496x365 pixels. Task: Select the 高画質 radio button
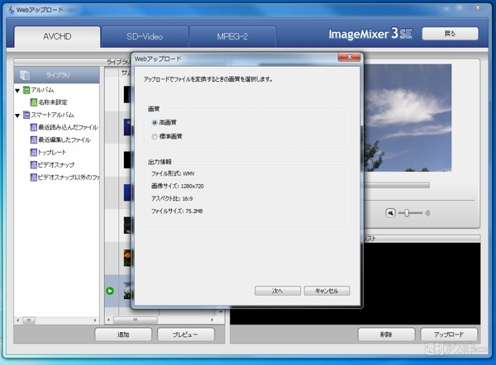click(155, 122)
